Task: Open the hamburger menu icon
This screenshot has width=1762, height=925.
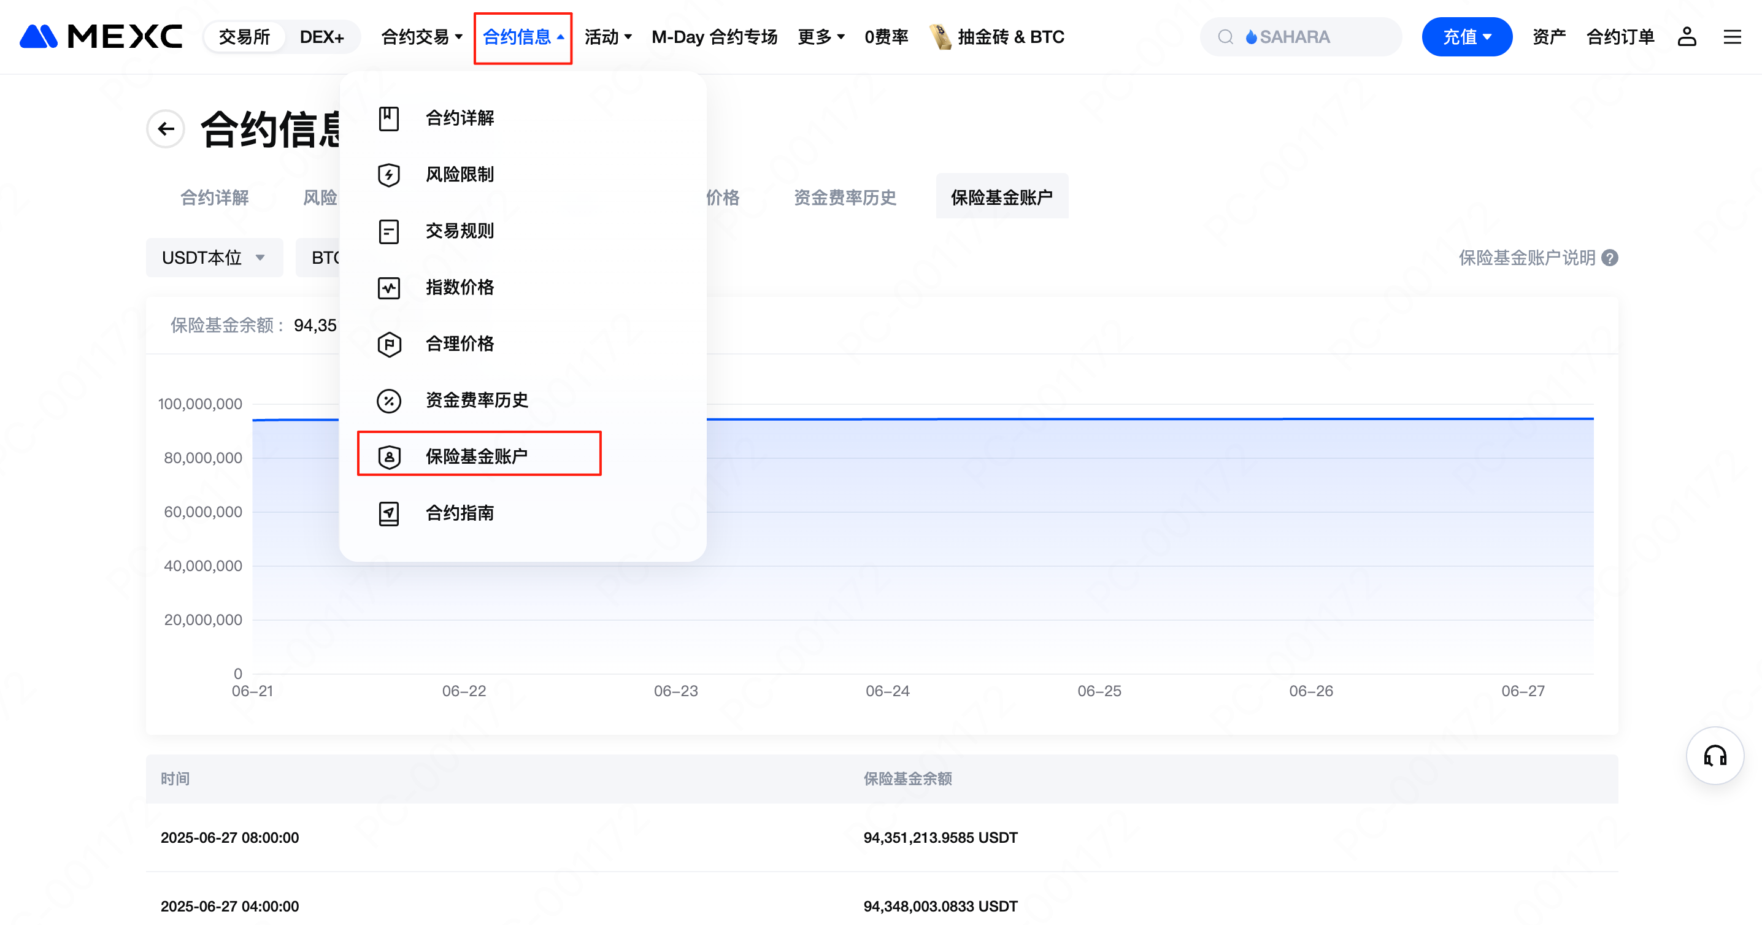Action: click(1732, 37)
